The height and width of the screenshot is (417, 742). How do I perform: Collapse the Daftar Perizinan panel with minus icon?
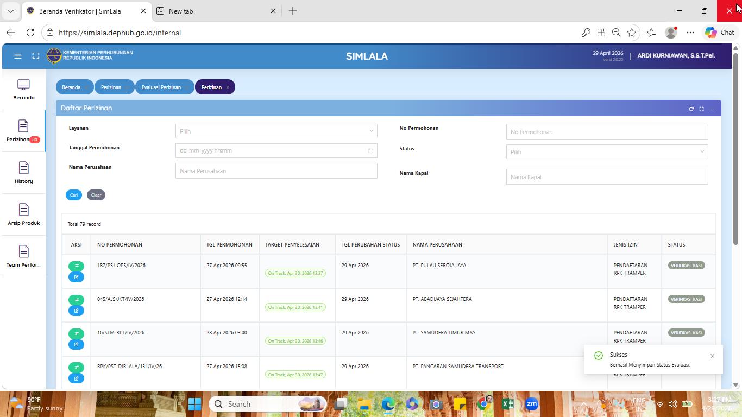(712, 109)
